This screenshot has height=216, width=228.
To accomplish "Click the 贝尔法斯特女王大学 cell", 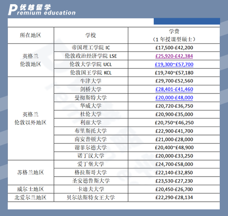I will tap(91, 197).
